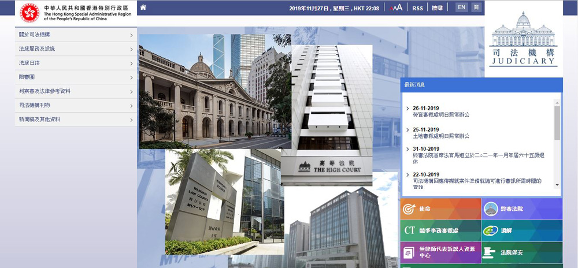Click the Court of Final Appeal building photo
Viewport: 578px width, 268px height.
coord(215,91)
